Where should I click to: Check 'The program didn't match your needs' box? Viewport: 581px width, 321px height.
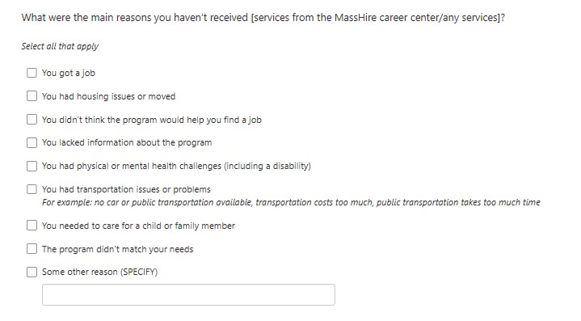pos(32,249)
